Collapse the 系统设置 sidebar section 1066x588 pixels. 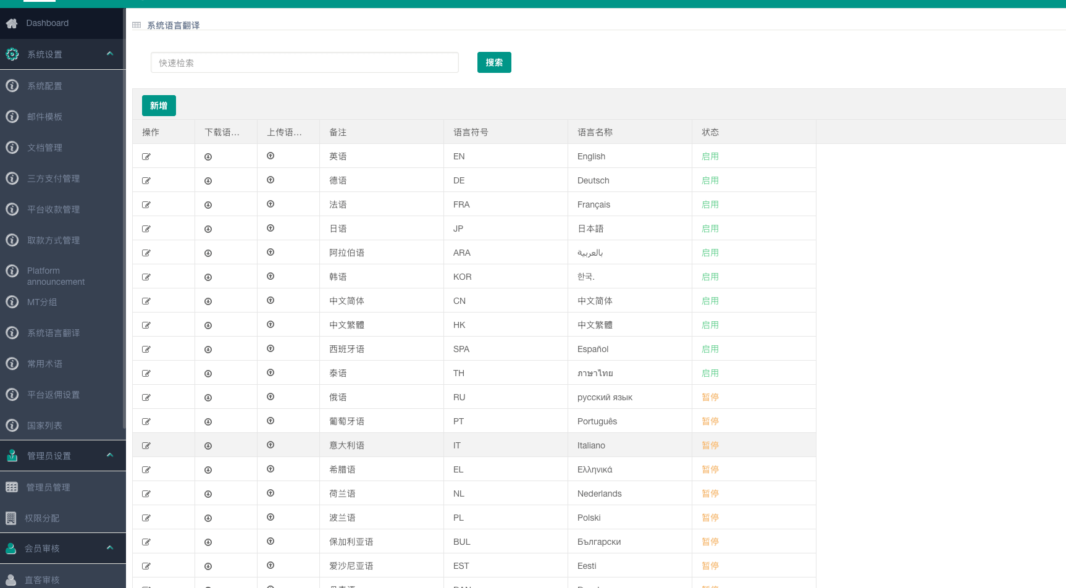[110, 54]
